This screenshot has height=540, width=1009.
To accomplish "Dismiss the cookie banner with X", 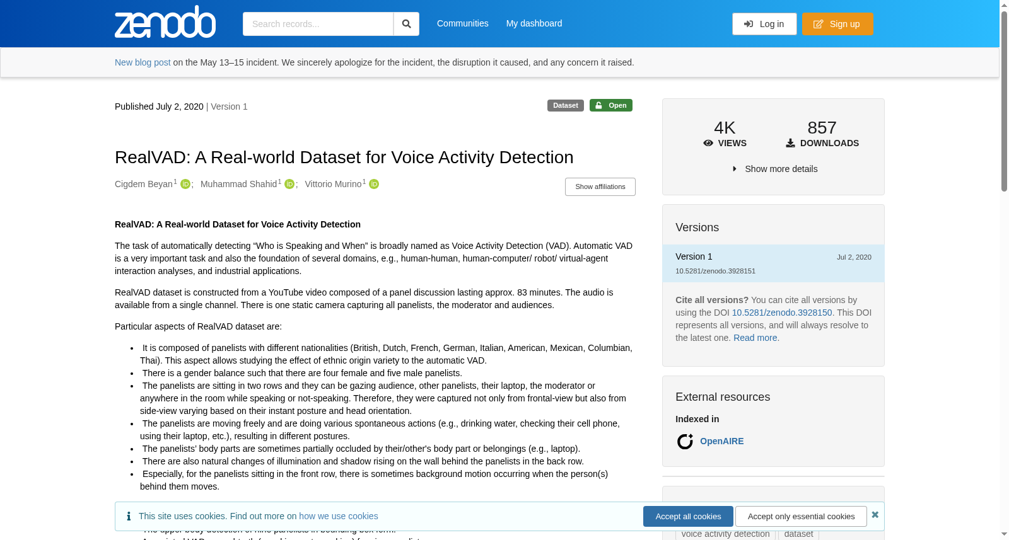I will tap(875, 515).
